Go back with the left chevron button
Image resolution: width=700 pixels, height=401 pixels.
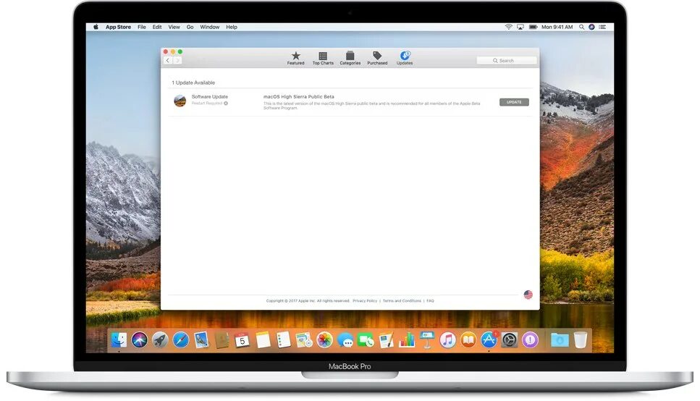coord(168,60)
